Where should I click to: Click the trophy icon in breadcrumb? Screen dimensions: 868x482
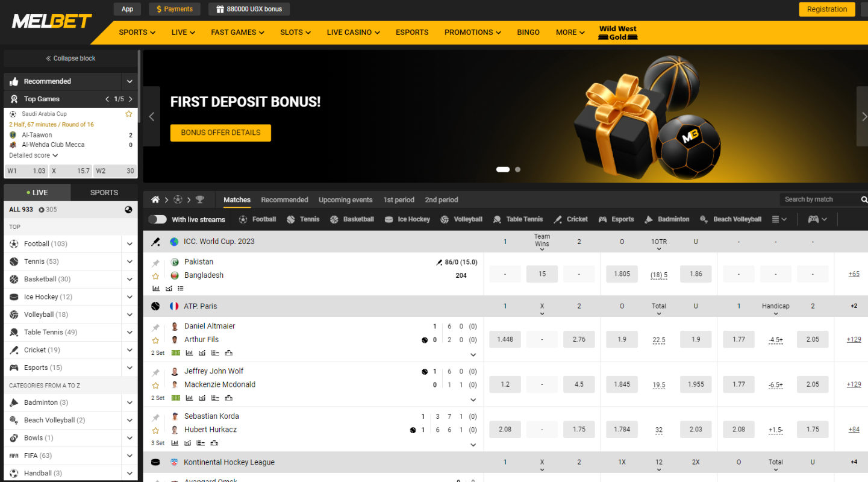(200, 199)
